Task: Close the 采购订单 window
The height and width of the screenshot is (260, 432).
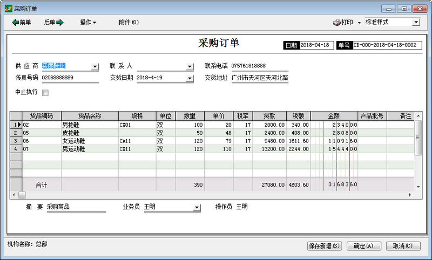Action: (x=420, y=9)
